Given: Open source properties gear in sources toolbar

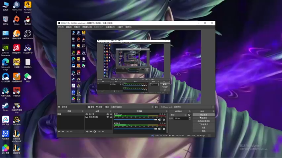Looking at the screenshot, I should [95, 131].
